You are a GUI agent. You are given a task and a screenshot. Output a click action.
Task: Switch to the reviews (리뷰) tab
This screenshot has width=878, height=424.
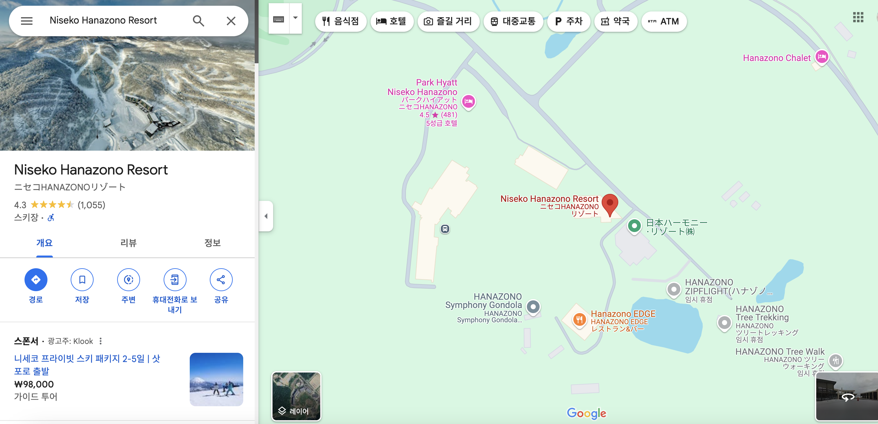coord(129,243)
